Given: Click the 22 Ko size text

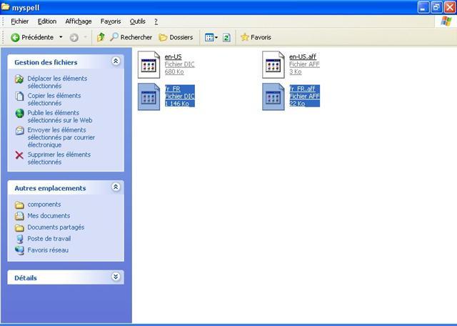Looking at the screenshot, I should [x=297, y=104].
